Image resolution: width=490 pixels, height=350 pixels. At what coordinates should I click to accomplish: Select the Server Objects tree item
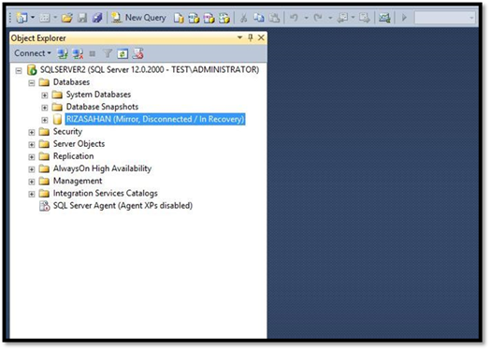click(79, 144)
